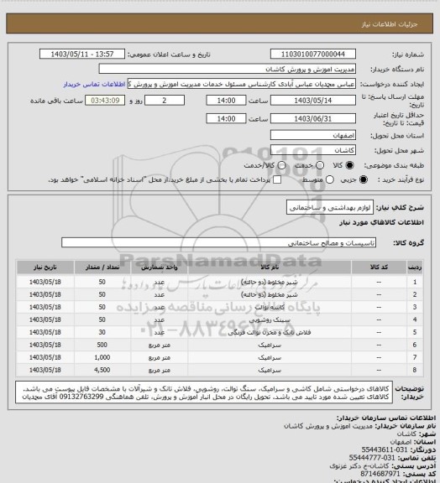The image size is (440, 483).
Task: Click the requester field عباس مجدیان عباس آبادی
Action: tap(242, 84)
